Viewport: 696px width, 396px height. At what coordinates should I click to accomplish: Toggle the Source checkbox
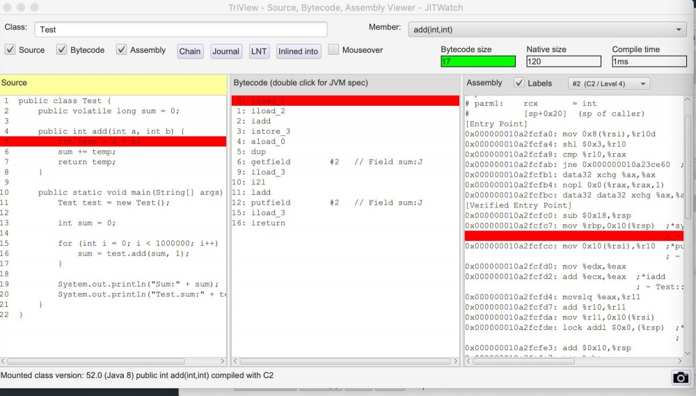pyautogui.click(x=10, y=49)
